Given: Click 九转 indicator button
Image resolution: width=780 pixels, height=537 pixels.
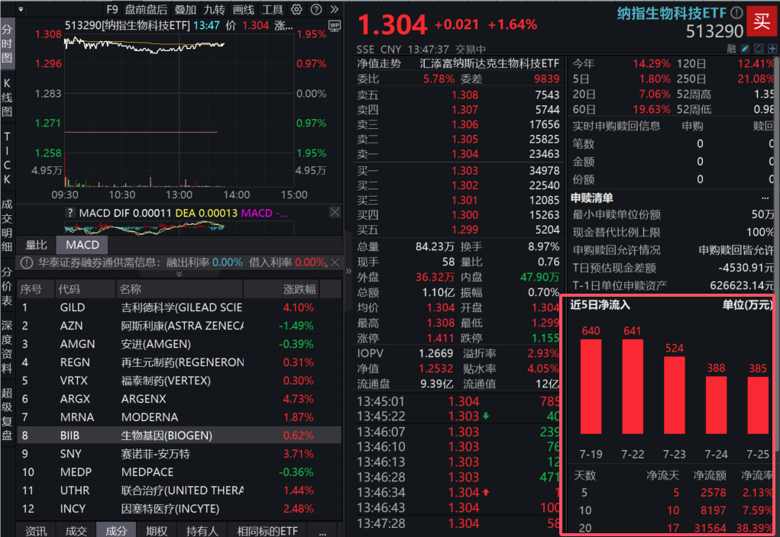Looking at the screenshot, I should 214,9.
